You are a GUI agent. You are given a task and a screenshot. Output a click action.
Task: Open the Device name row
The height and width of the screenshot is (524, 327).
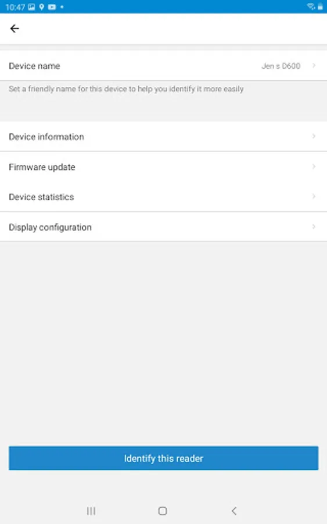pyautogui.click(x=163, y=66)
